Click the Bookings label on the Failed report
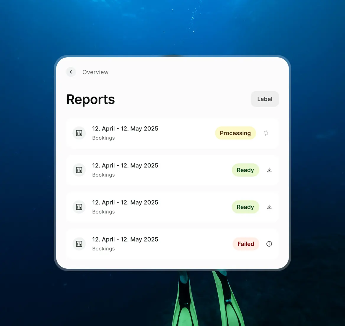Screen dimensions: 345x326 point(103,248)
